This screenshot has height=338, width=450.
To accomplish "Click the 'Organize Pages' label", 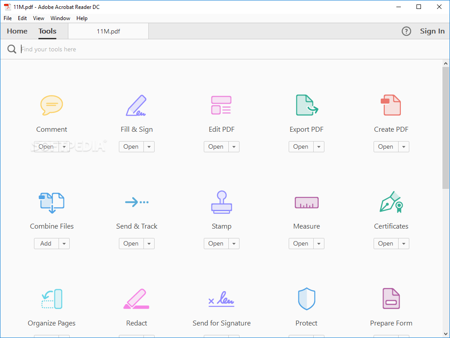I will 52,323.
